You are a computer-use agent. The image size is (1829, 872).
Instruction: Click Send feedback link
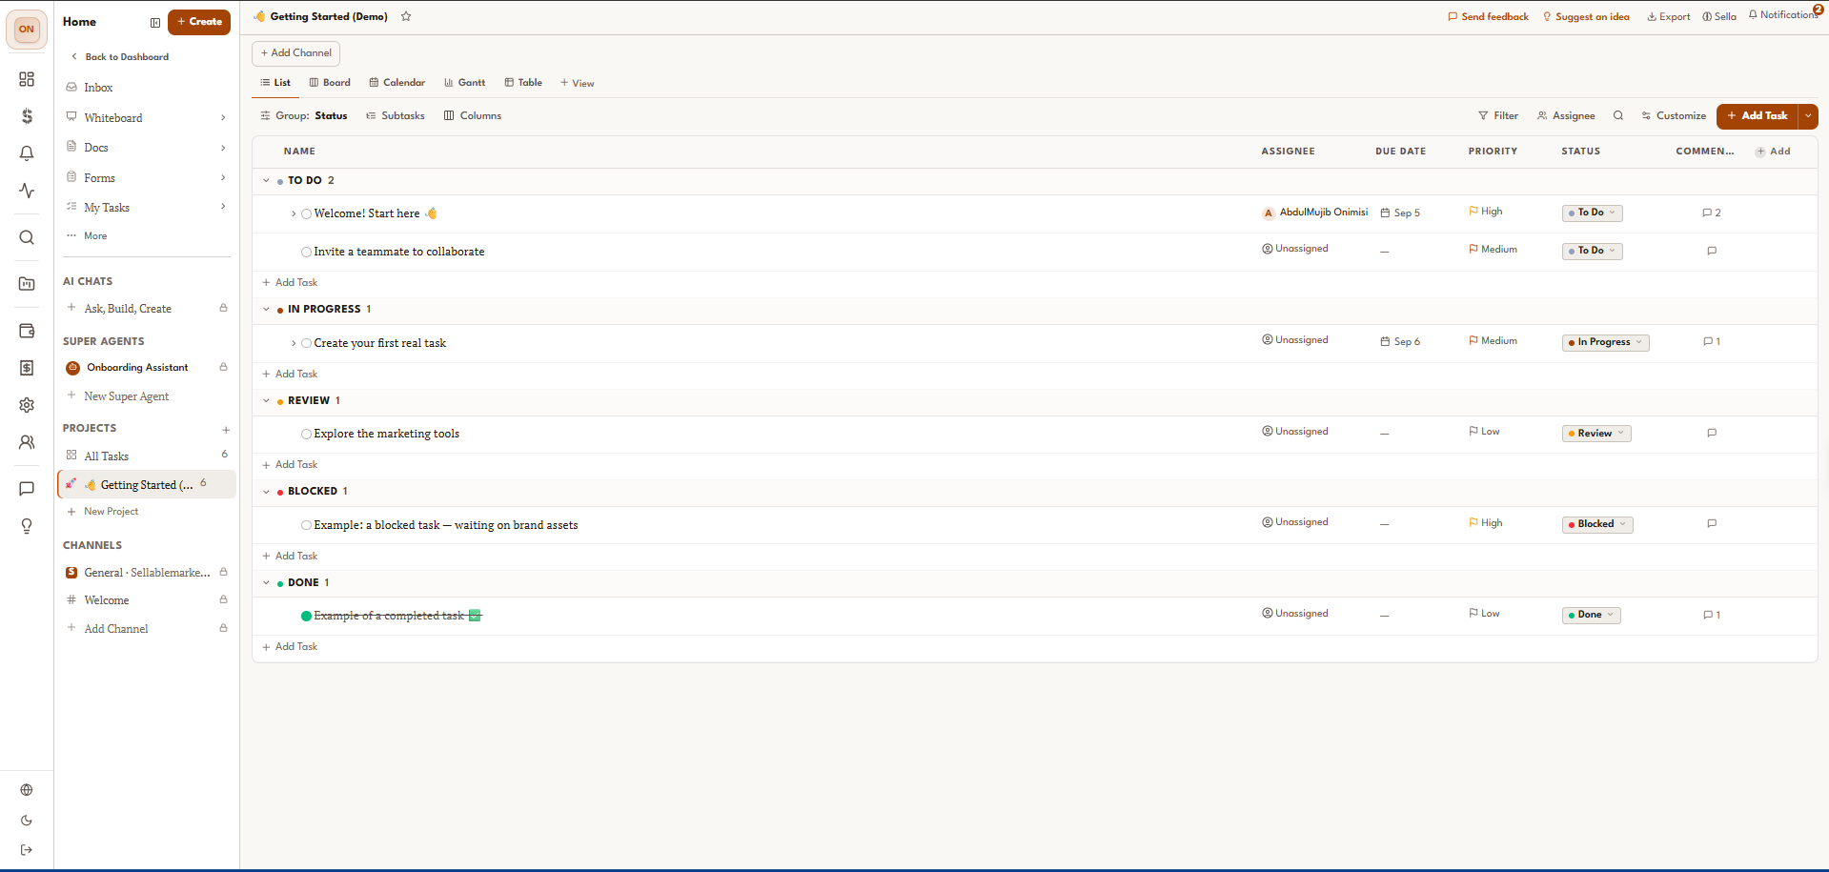[1488, 16]
